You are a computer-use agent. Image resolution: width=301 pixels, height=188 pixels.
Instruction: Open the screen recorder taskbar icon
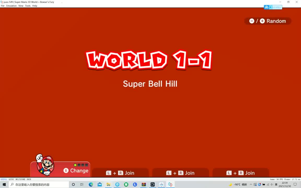tap(153, 184)
